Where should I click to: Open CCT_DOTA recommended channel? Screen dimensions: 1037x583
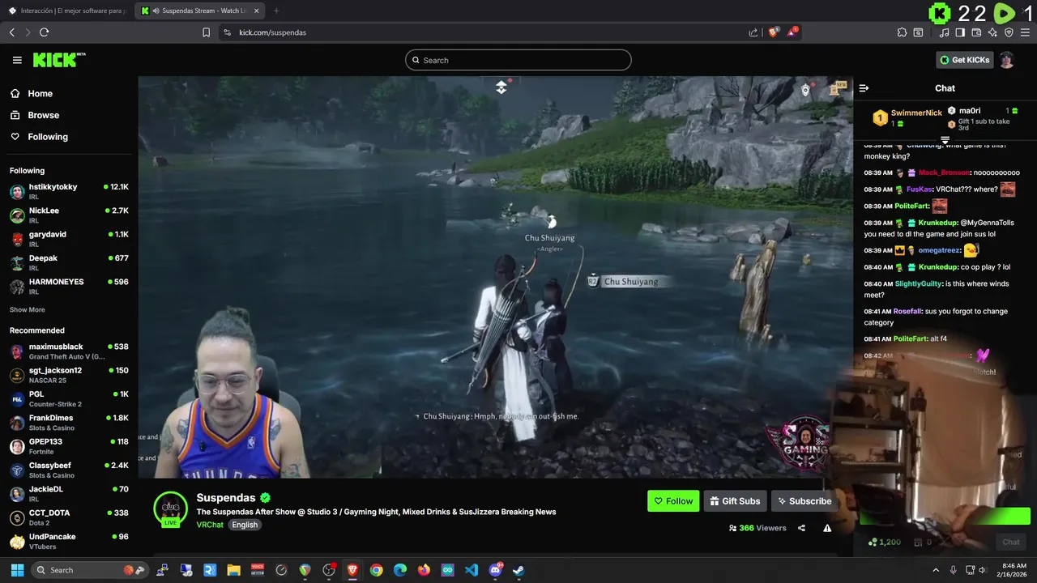[x=69, y=517]
